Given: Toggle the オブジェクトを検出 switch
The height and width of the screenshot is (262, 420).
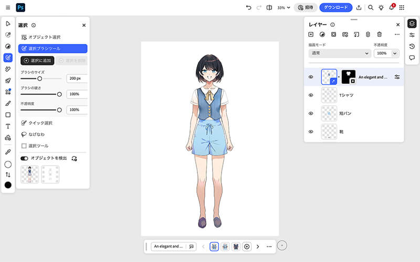Looking at the screenshot, I should [x=24, y=158].
